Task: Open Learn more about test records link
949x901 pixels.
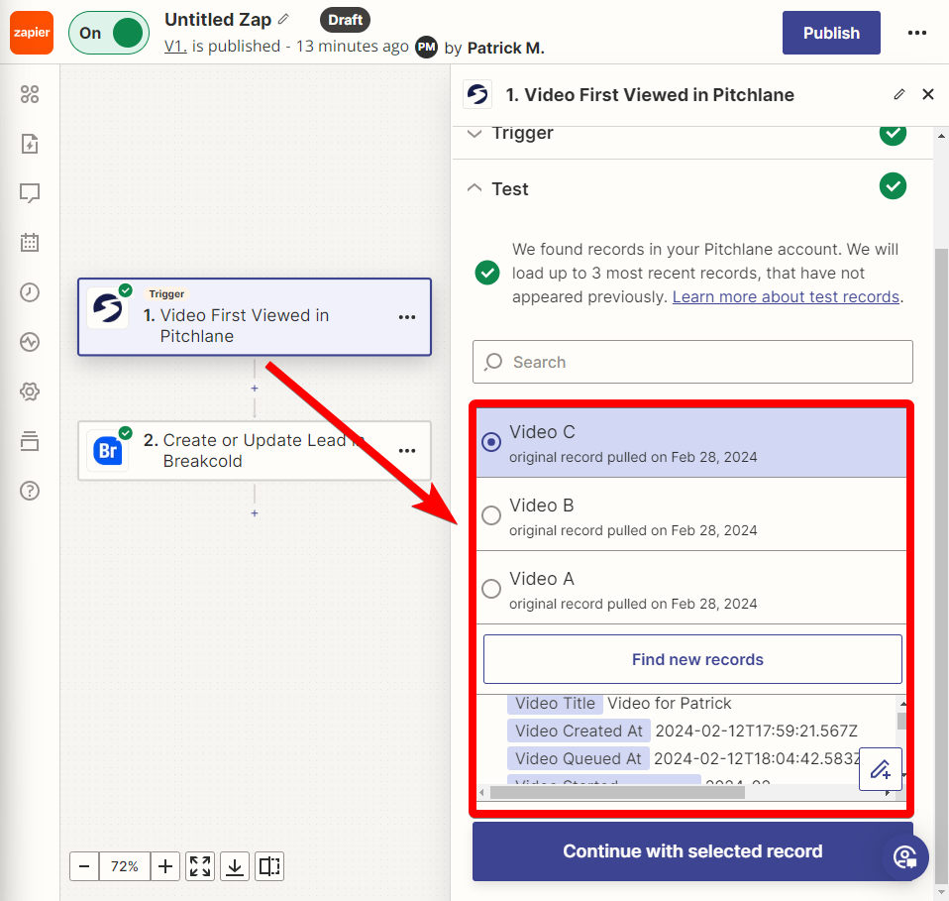Action: click(786, 296)
